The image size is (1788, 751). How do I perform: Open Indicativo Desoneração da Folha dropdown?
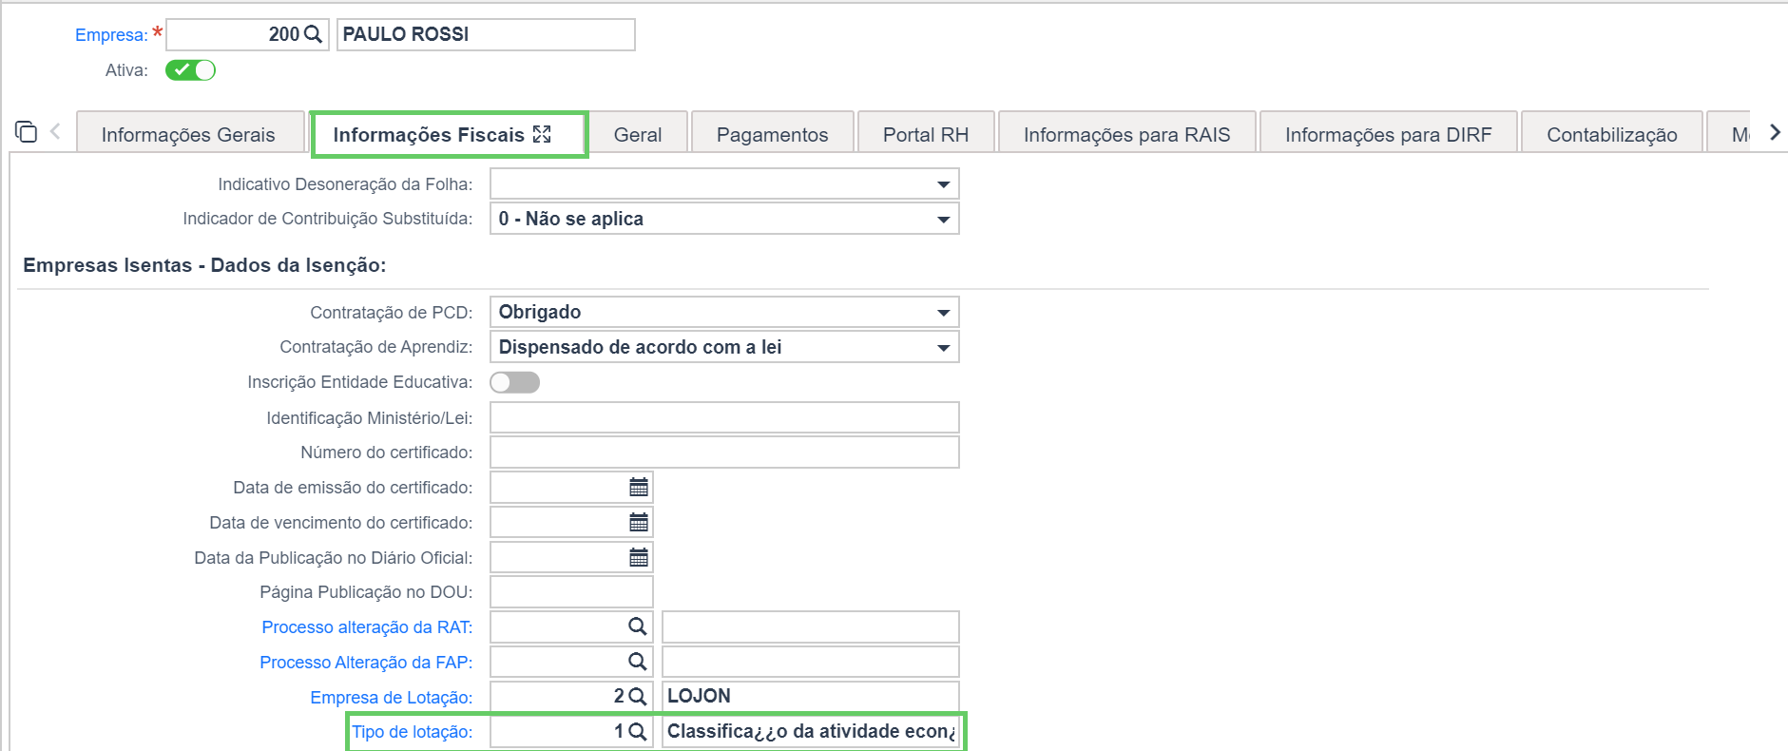724,184
